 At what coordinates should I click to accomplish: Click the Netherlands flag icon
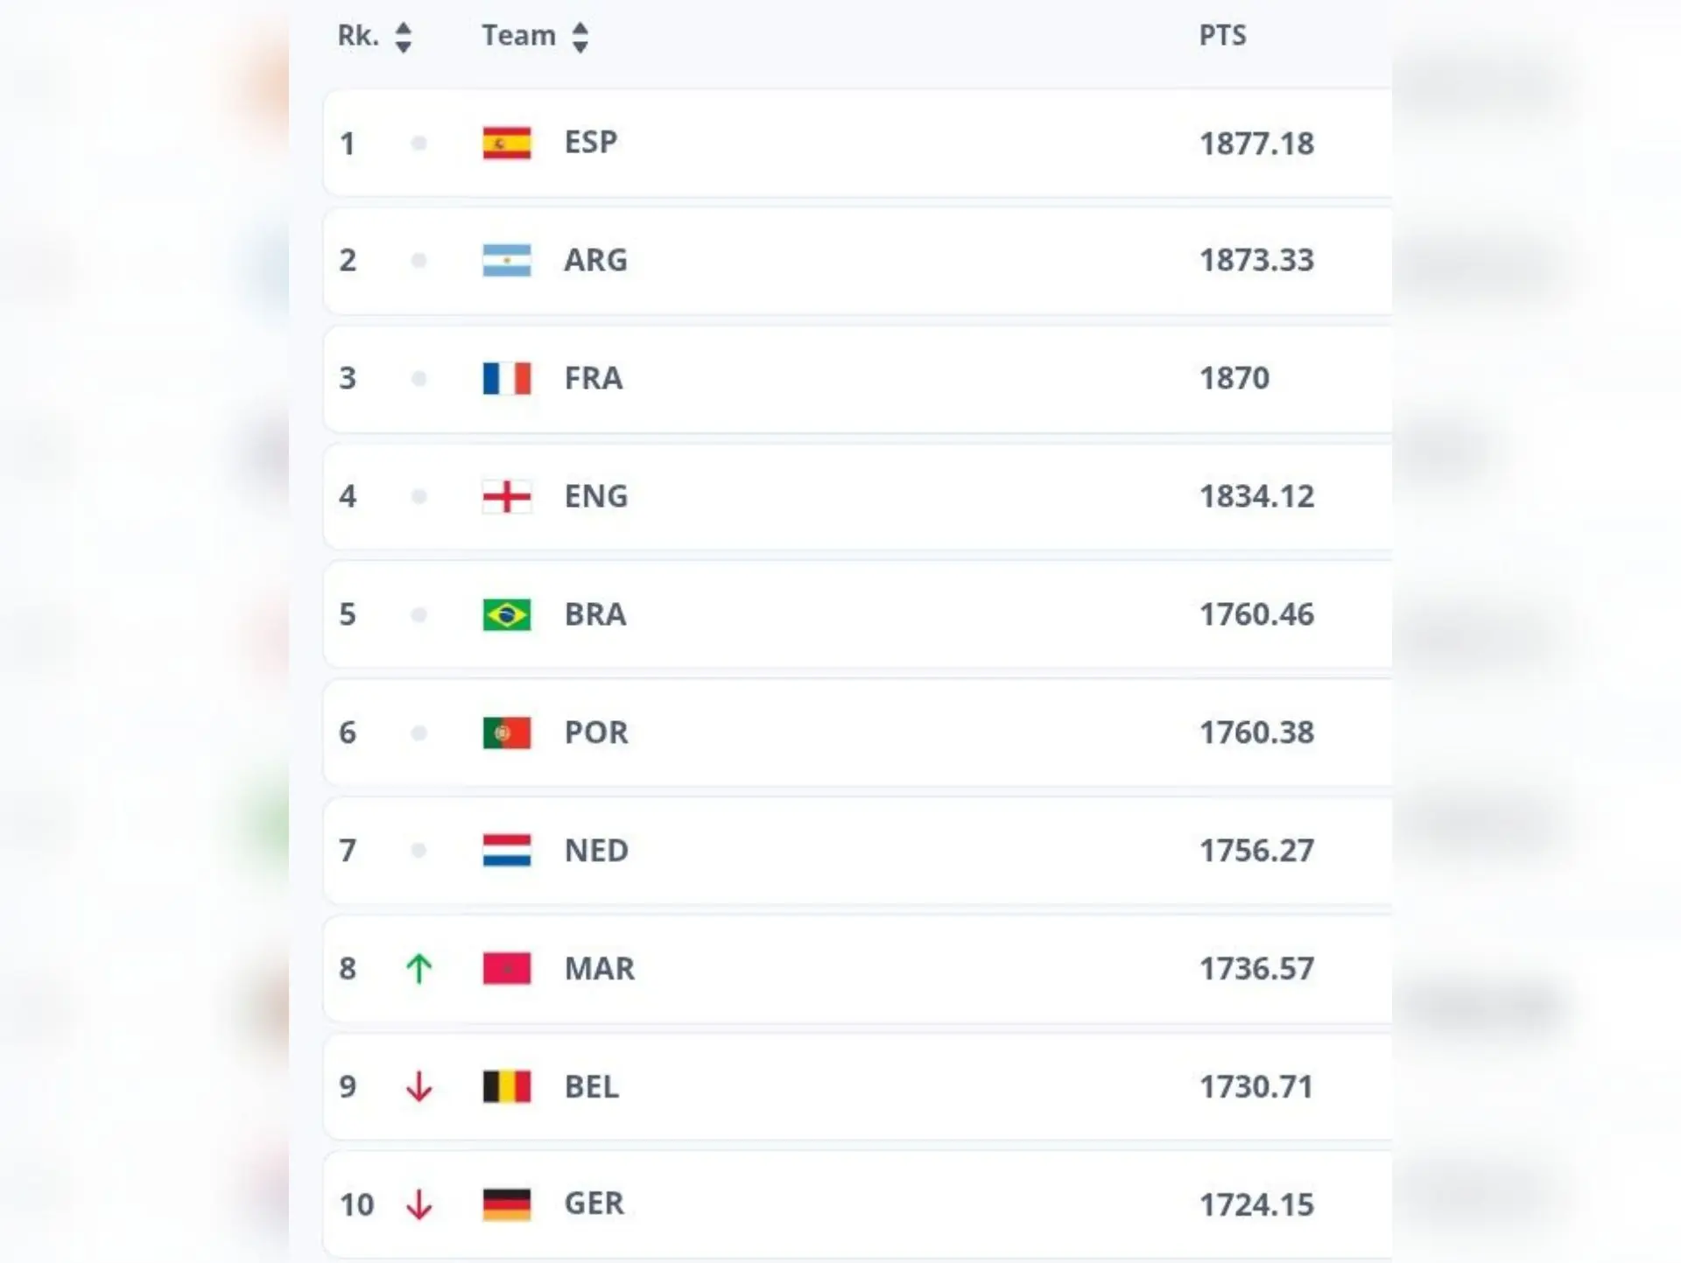tap(506, 850)
